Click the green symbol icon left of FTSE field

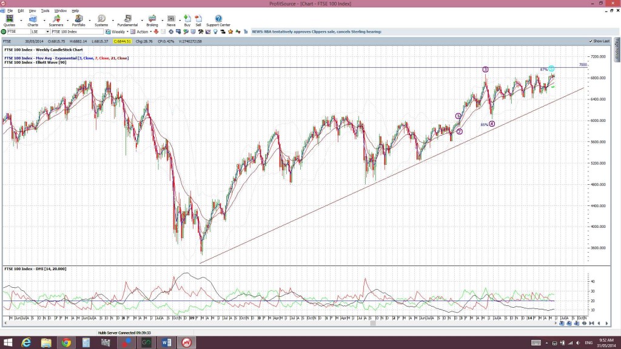4,32
